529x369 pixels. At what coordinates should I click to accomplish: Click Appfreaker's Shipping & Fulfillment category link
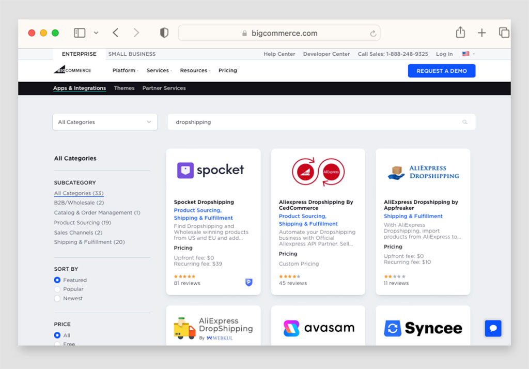click(x=413, y=216)
